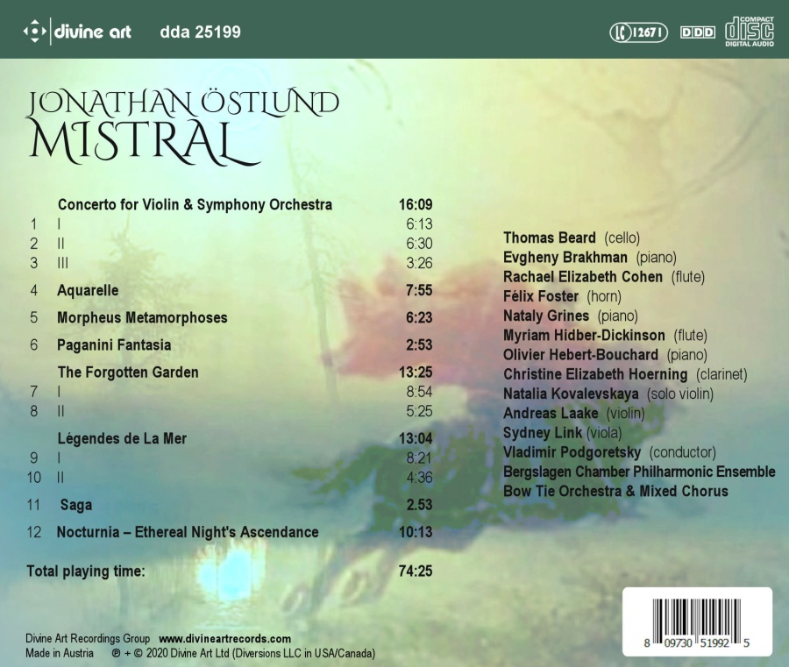This screenshot has width=789, height=667.
Task: Click the divine art logo
Action: (77, 32)
